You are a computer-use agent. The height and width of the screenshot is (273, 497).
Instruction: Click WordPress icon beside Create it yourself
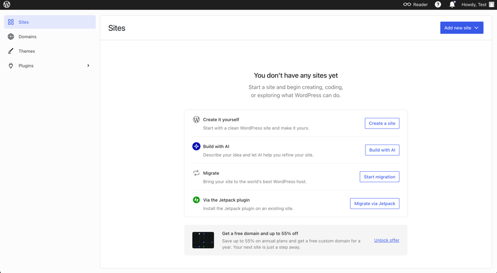click(196, 119)
